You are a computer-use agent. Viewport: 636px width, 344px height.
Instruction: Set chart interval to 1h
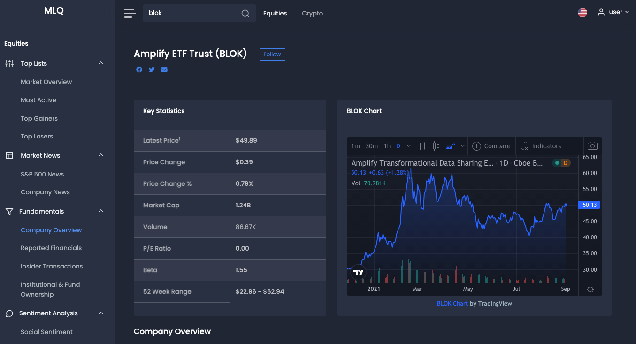point(387,146)
